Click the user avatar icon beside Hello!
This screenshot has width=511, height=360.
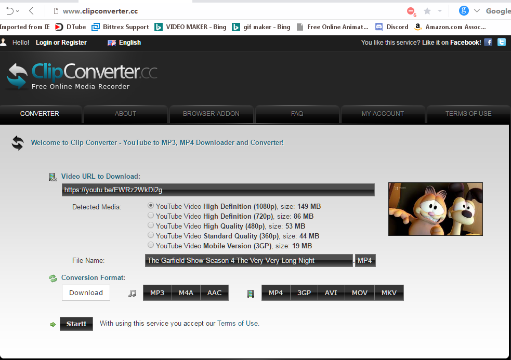tap(4, 43)
